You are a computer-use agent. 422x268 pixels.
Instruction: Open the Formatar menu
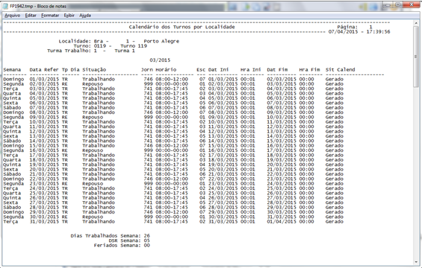coord(50,16)
